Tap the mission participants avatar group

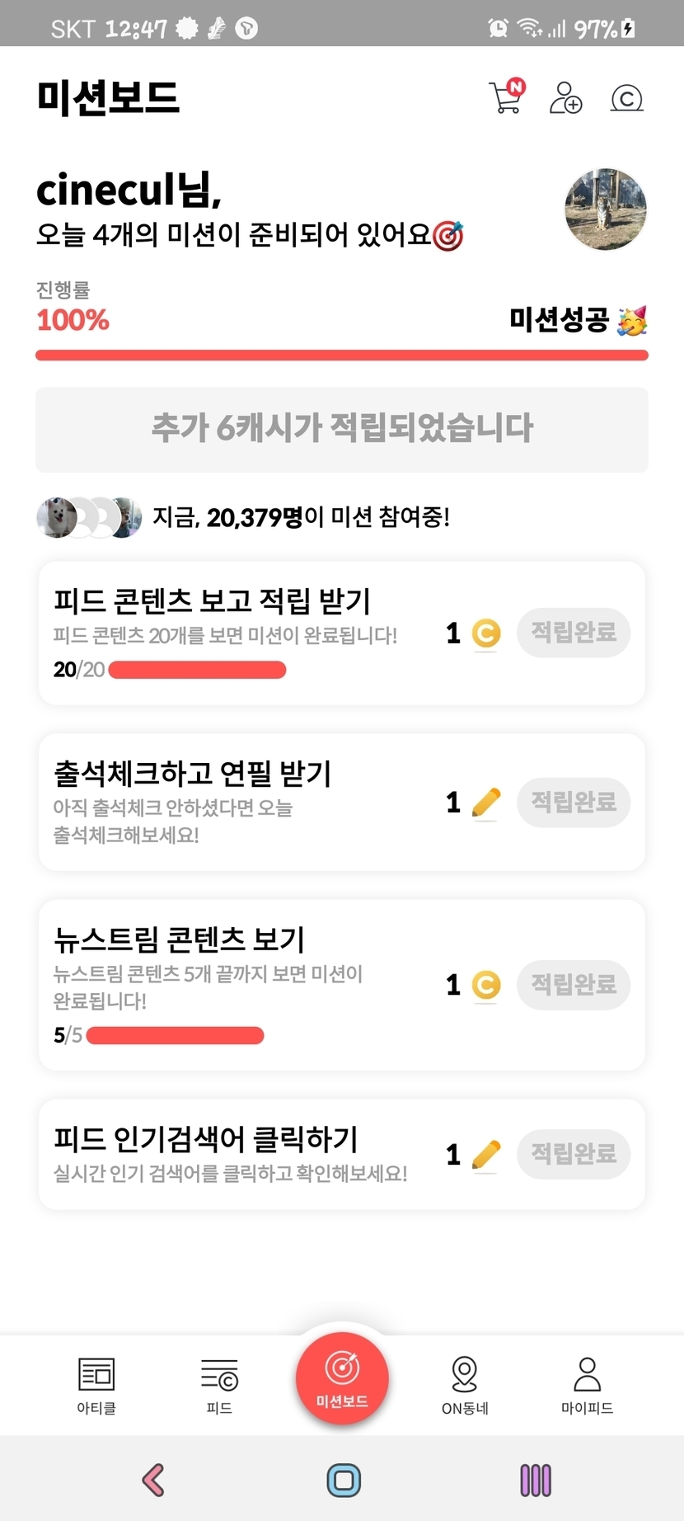89,518
